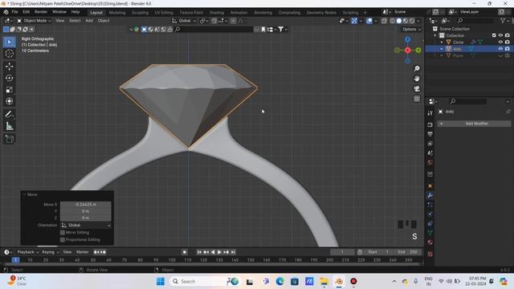Click the timeline play button

coord(219,252)
